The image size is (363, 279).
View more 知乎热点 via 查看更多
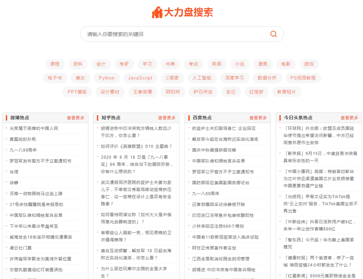point(167,118)
